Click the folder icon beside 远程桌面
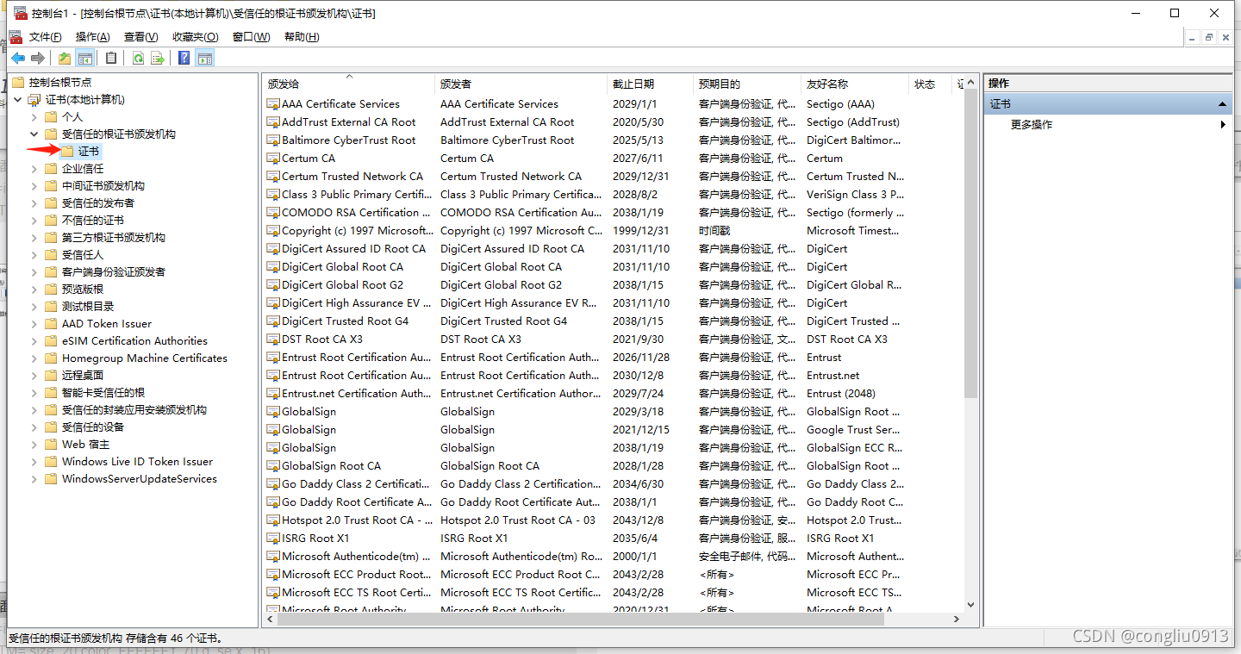Screen dimensions: 1241x654 click(x=52, y=375)
